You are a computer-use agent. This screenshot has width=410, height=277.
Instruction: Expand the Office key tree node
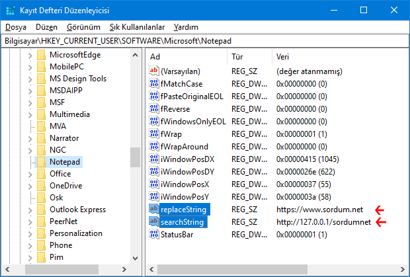[x=30, y=174]
